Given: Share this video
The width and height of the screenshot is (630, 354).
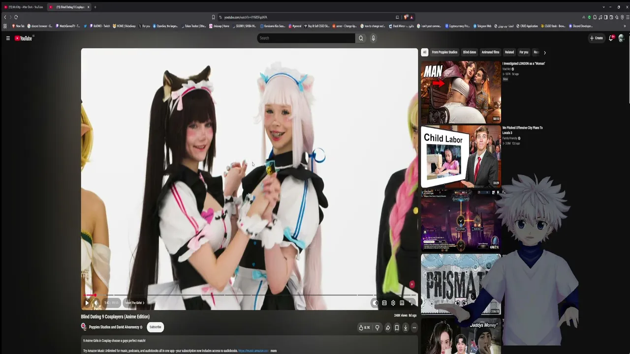Looking at the screenshot, I should point(388,327).
